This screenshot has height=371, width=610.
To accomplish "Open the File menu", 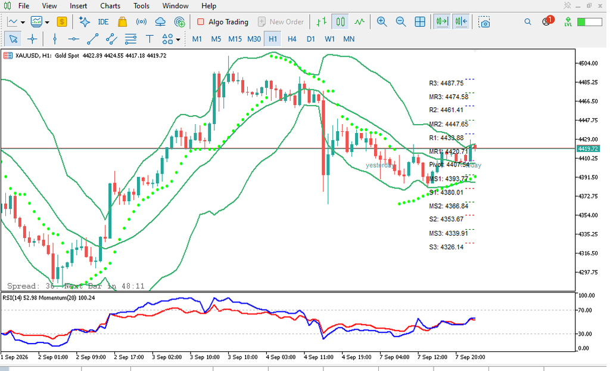I will click(24, 6).
